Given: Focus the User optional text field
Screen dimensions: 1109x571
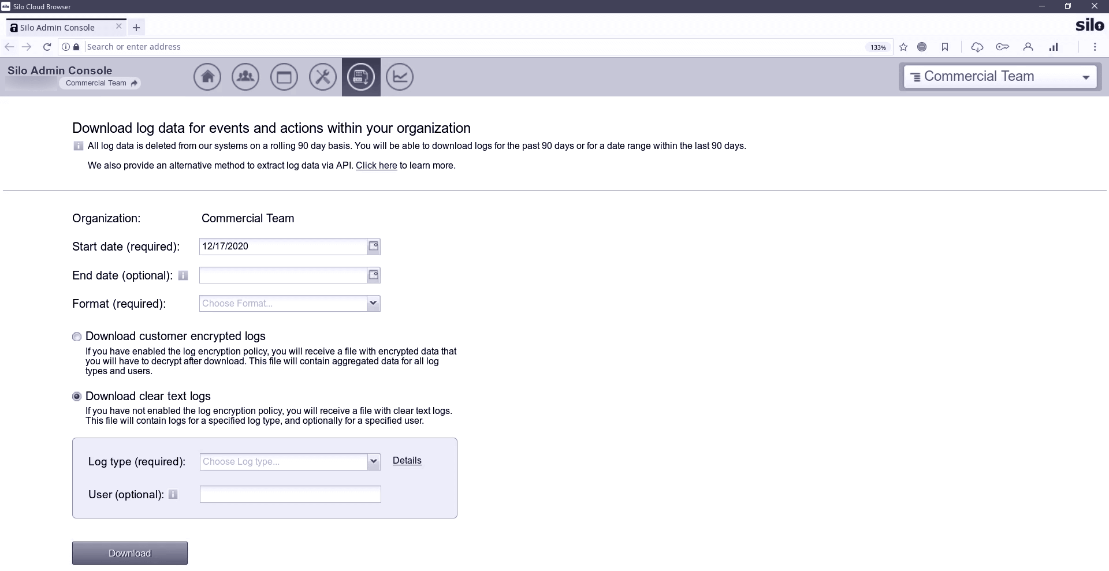Looking at the screenshot, I should pyautogui.click(x=291, y=494).
